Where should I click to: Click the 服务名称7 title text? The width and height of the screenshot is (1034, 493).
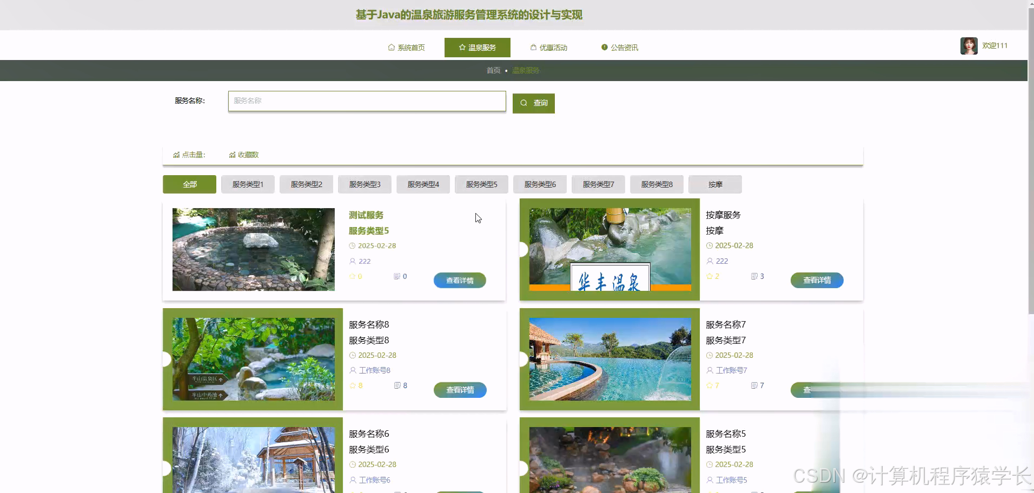pos(726,325)
